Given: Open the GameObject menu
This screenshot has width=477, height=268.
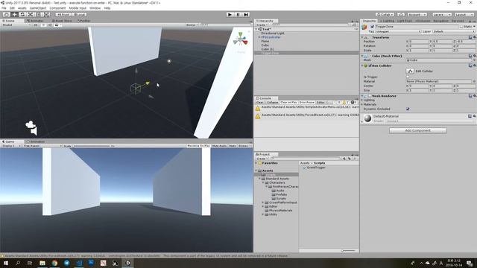Looking at the screenshot, I should pyautogui.click(x=38, y=8).
